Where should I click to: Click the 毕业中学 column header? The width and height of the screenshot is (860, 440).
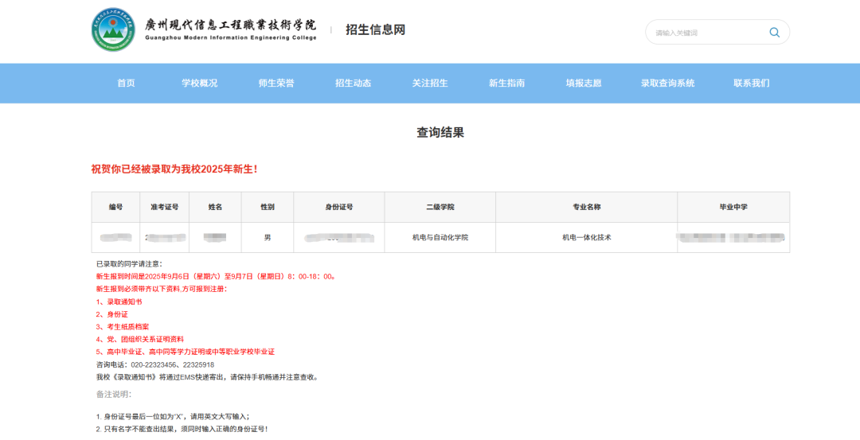(x=733, y=207)
